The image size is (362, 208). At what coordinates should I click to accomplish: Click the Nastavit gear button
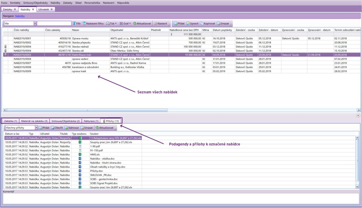coord(160,23)
